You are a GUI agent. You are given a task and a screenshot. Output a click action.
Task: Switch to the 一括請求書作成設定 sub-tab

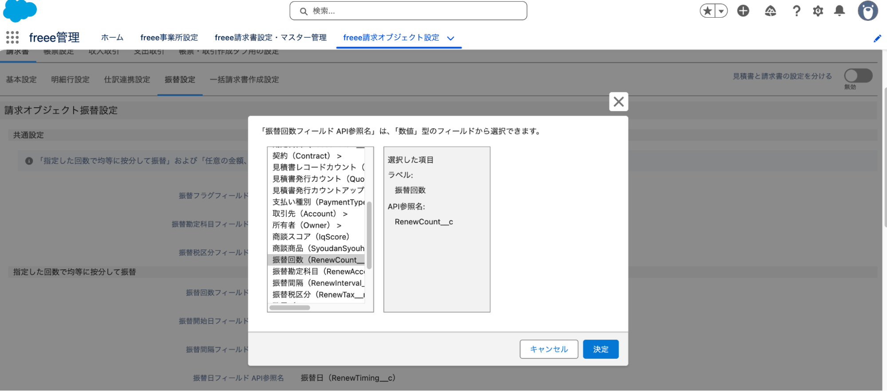244,80
